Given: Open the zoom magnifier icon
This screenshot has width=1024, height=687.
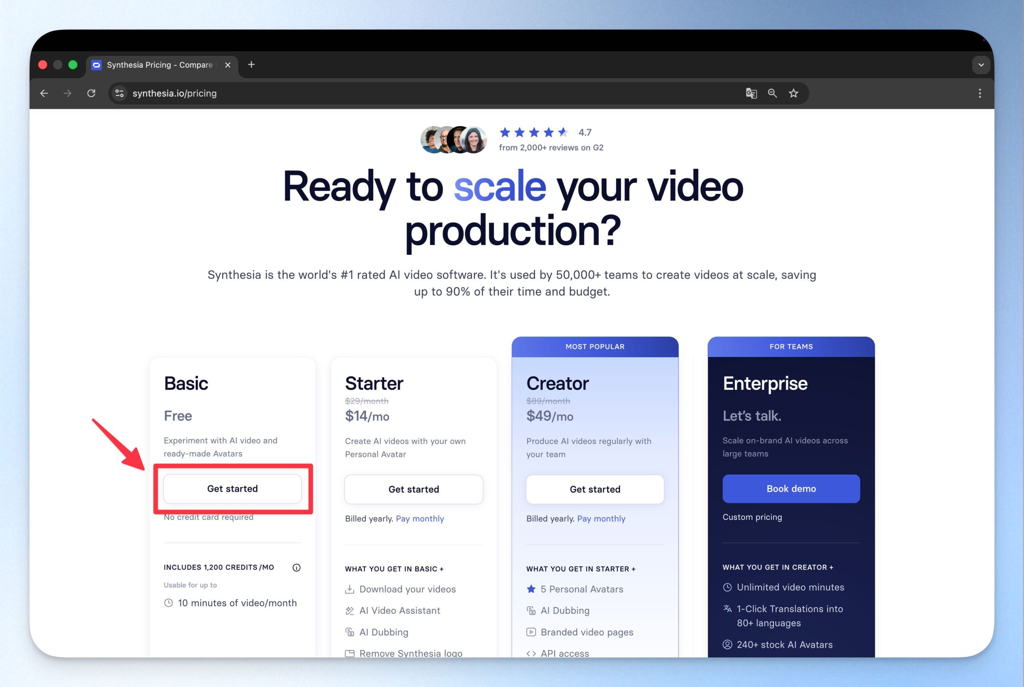Looking at the screenshot, I should coord(772,93).
